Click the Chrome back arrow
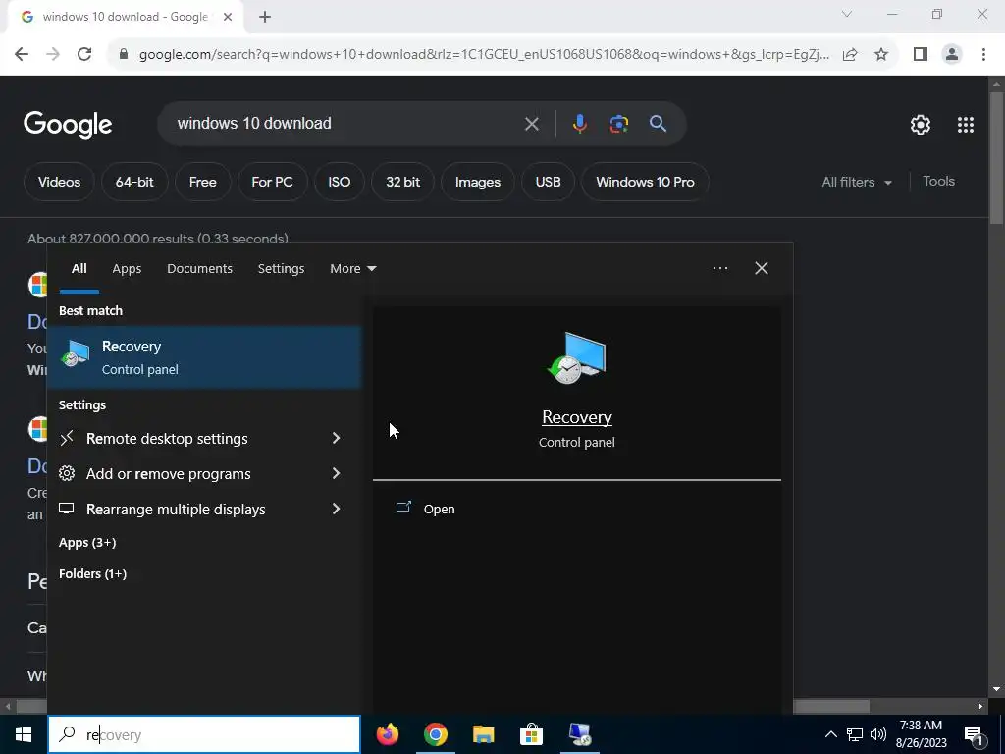The height and width of the screenshot is (754, 1005). click(22, 54)
